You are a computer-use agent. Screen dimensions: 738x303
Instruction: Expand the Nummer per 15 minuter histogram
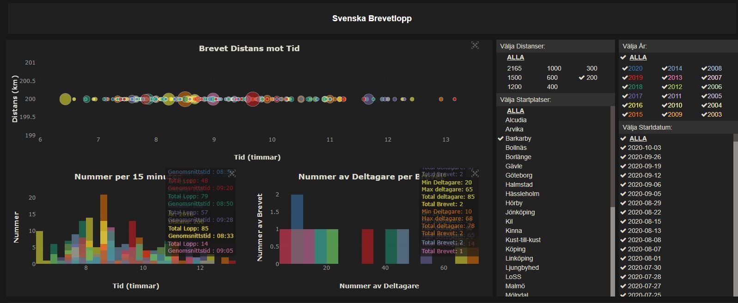pyautogui.click(x=232, y=173)
